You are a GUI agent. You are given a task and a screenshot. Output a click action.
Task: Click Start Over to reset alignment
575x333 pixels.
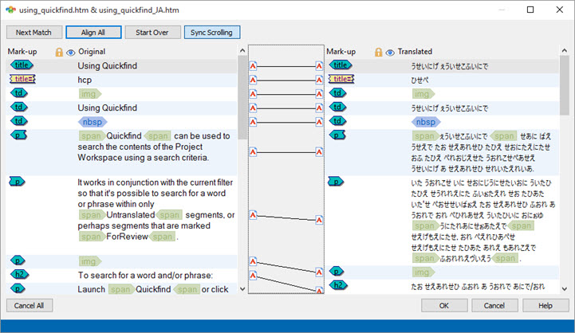tap(152, 32)
